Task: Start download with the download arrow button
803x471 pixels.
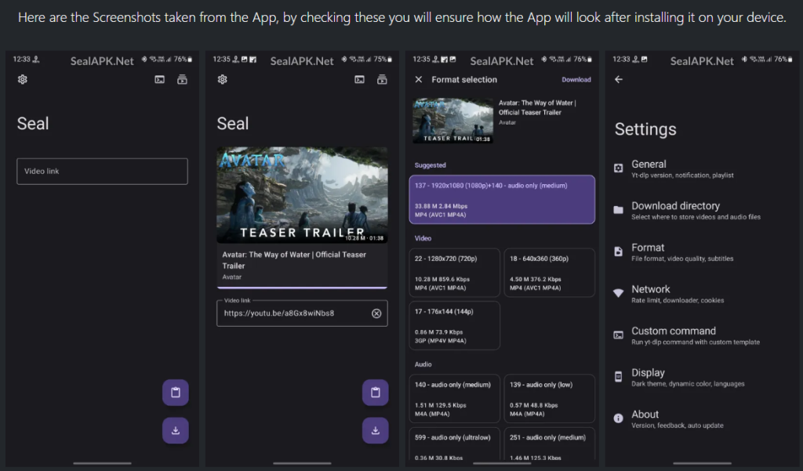Action: [x=175, y=430]
